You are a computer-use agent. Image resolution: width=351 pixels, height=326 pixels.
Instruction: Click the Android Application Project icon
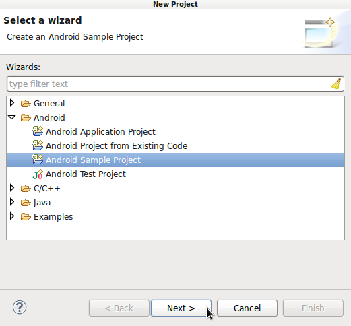coord(38,131)
